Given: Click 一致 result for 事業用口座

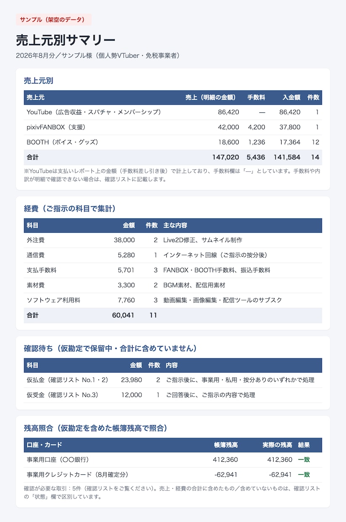Looking at the screenshot, I should (x=304, y=460).
